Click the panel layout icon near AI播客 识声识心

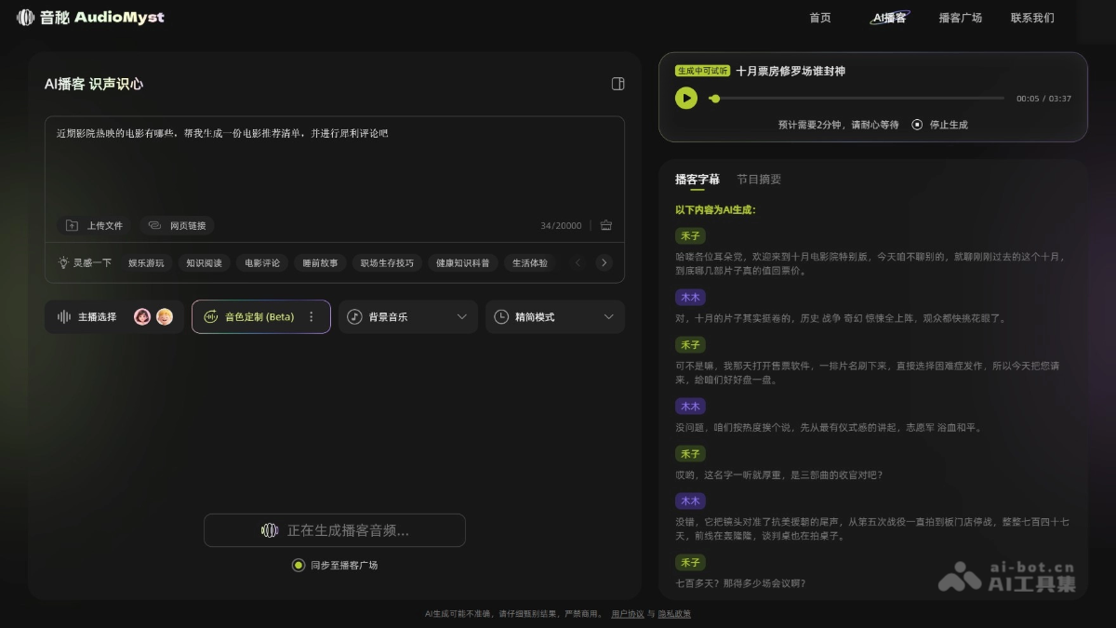click(617, 84)
